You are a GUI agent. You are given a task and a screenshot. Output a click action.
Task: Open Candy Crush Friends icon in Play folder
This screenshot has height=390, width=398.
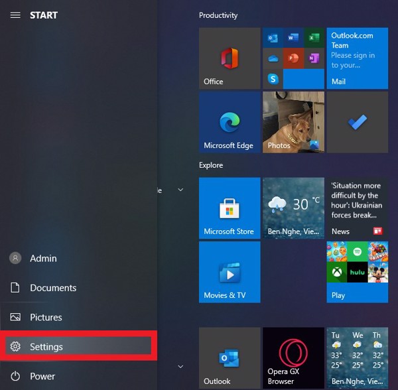378,251
